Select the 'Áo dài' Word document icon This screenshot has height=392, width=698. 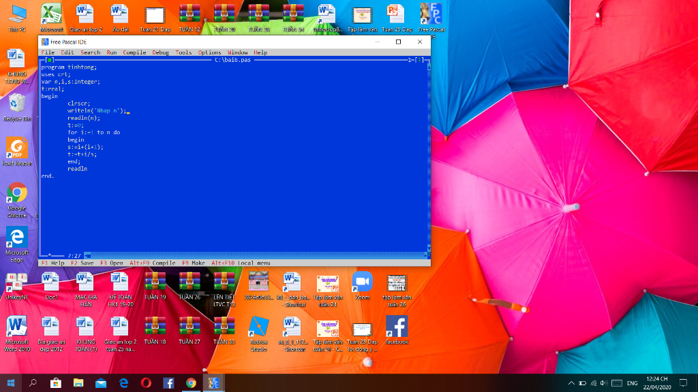click(x=120, y=18)
